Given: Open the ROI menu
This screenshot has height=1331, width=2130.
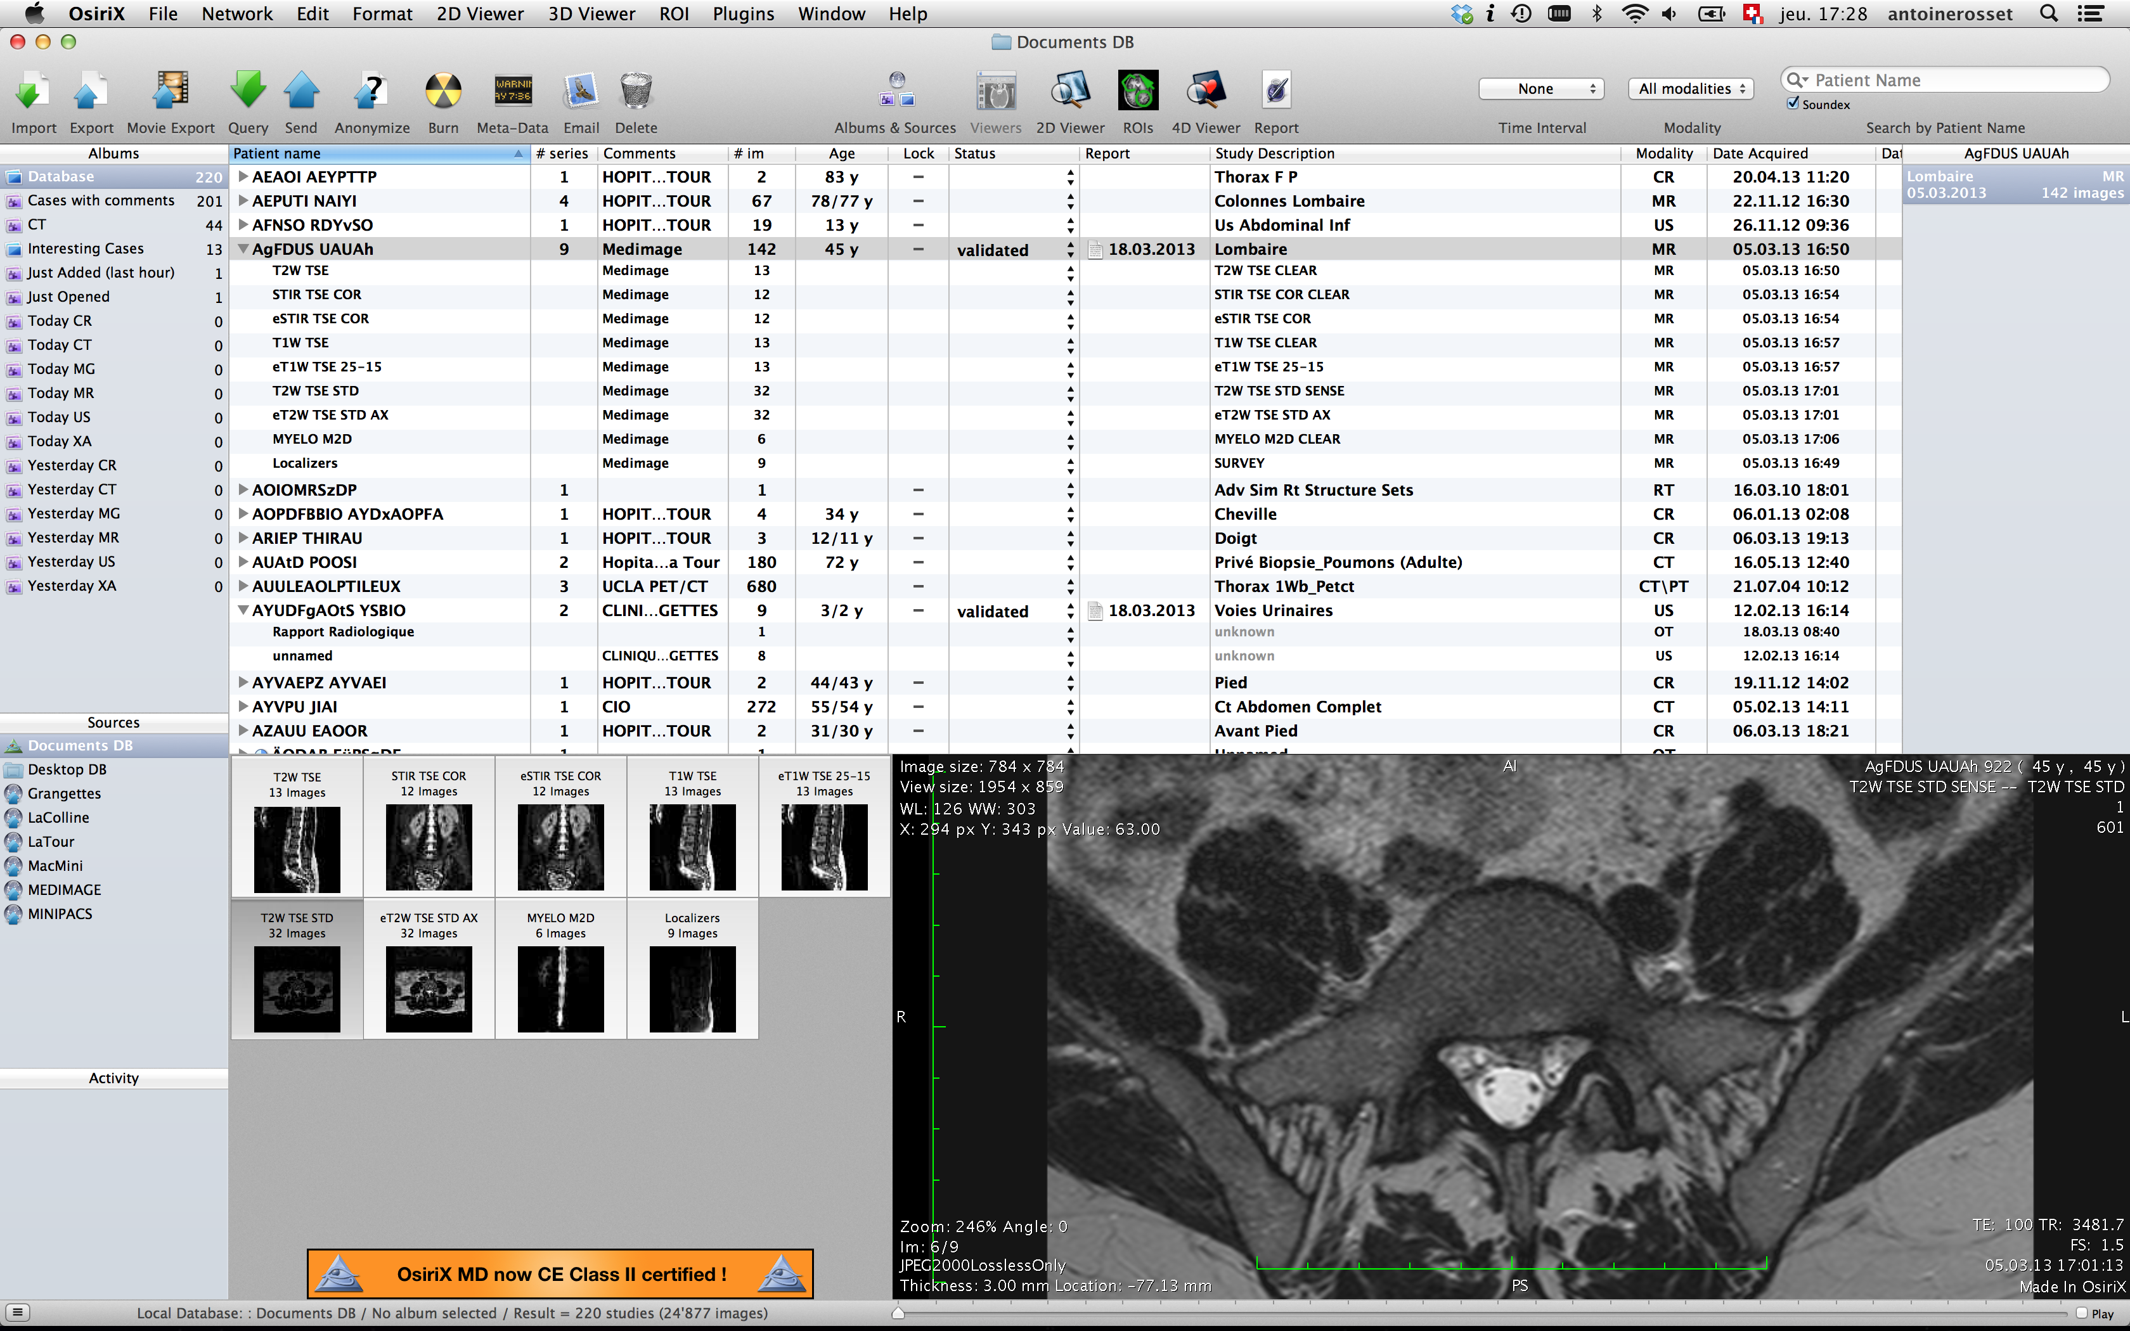Looking at the screenshot, I should click(x=673, y=13).
